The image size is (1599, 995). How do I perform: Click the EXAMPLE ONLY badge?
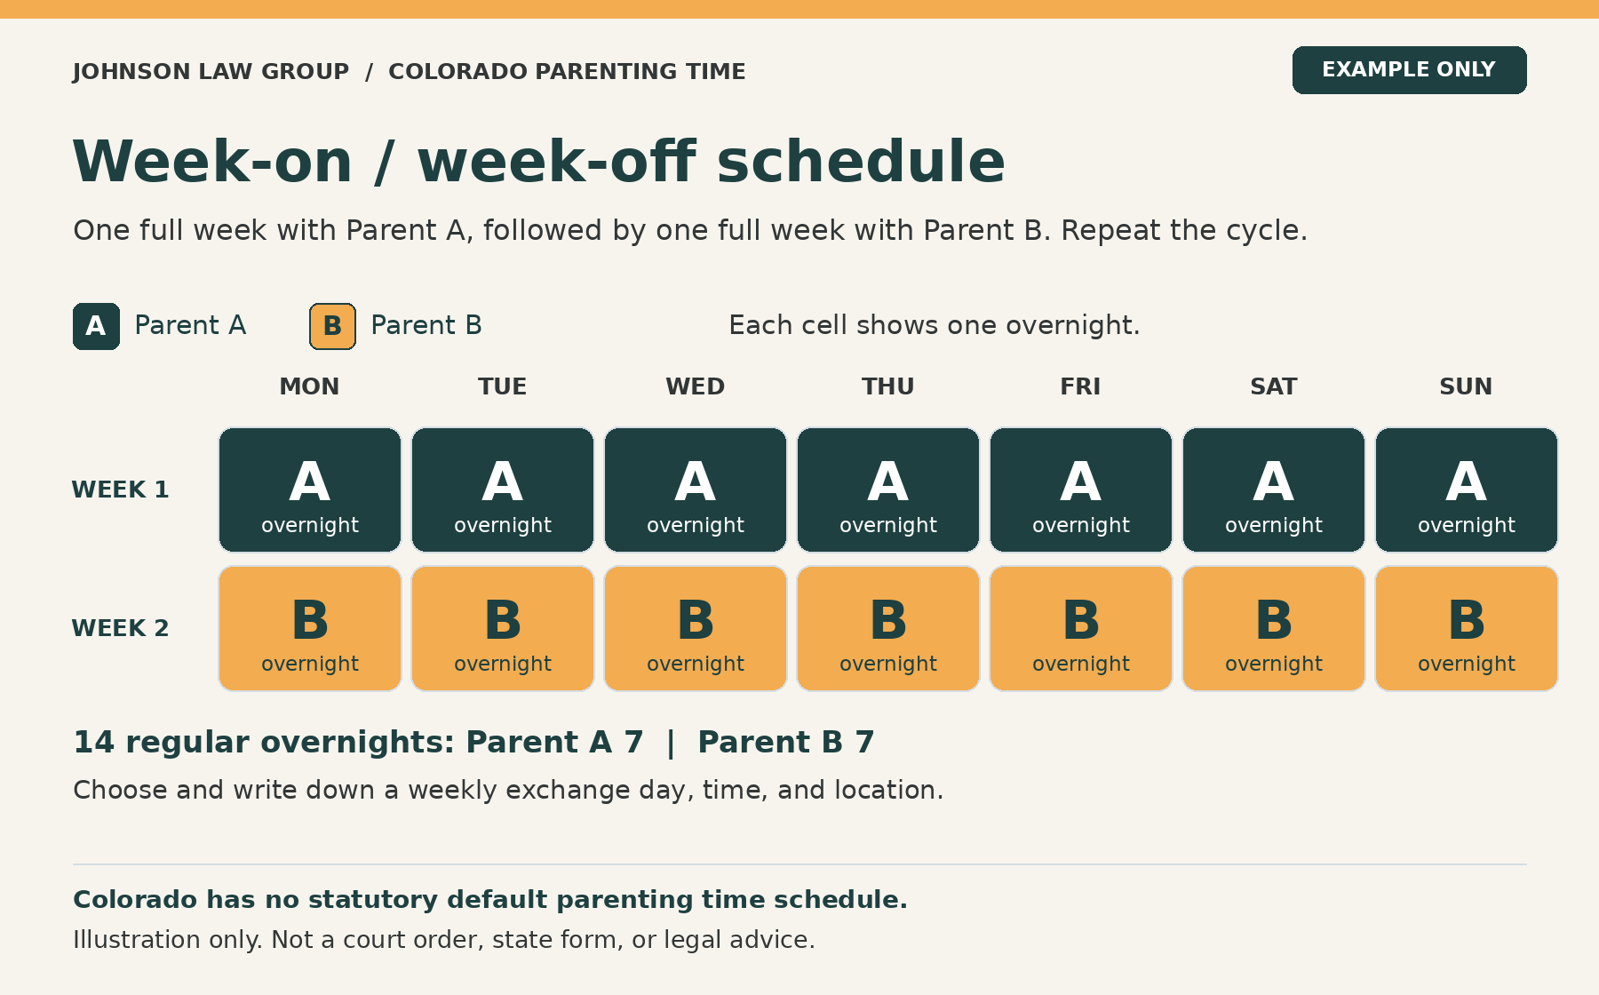click(x=1409, y=70)
